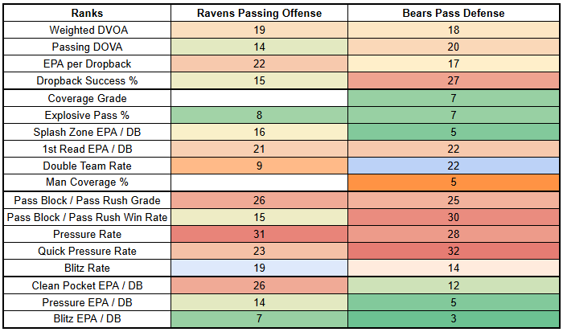This screenshot has width=563, height=332.
Task: Select Bears Splash Zone EPA / DB value
Action: [x=456, y=132]
